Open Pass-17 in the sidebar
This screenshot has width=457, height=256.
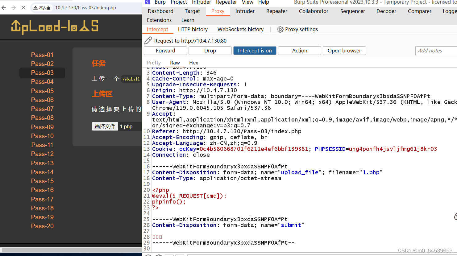42,199
